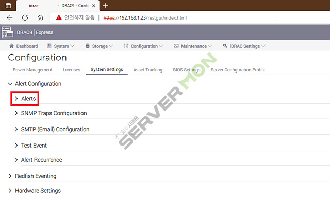Switch to the Licenses tab
This screenshot has height=199, width=330.
point(72,70)
